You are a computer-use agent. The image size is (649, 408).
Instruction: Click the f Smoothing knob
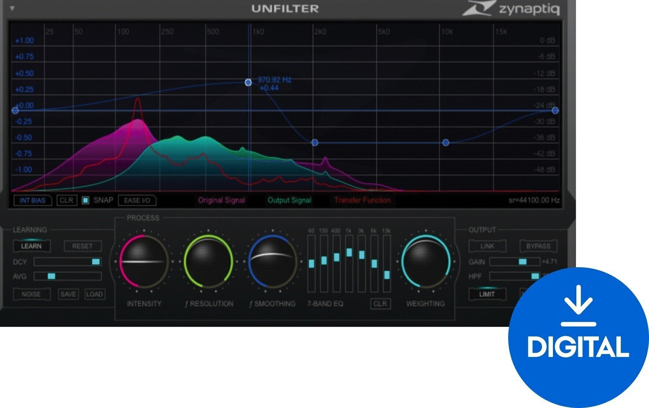(x=272, y=261)
